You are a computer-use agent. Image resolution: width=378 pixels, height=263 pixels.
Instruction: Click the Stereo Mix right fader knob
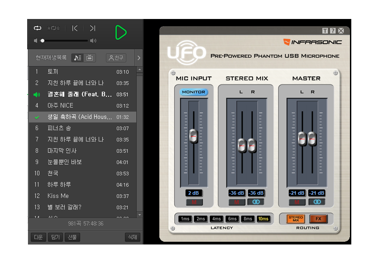pos(252,146)
